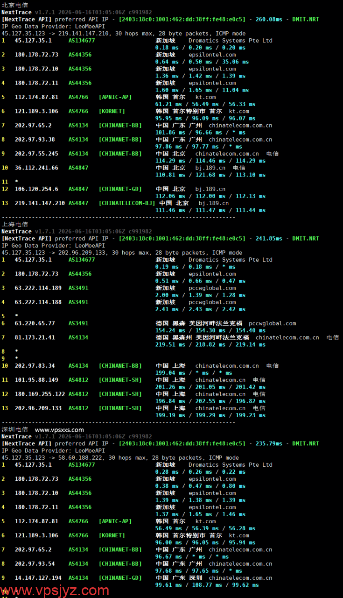Click the '199.19 ms / 199.29 ms / 199.23 ms' line
Screen dimensions: 343x598
coord(210,415)
